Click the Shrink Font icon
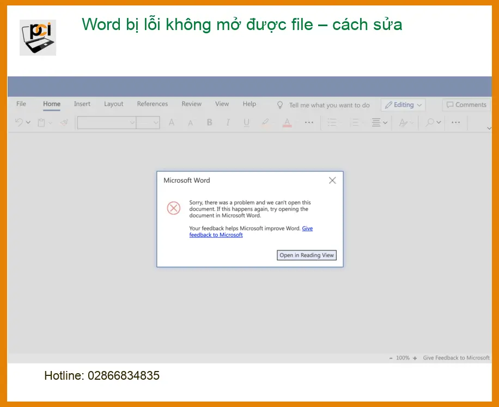This screenshot has width=499, height=407. coord(190,123)
